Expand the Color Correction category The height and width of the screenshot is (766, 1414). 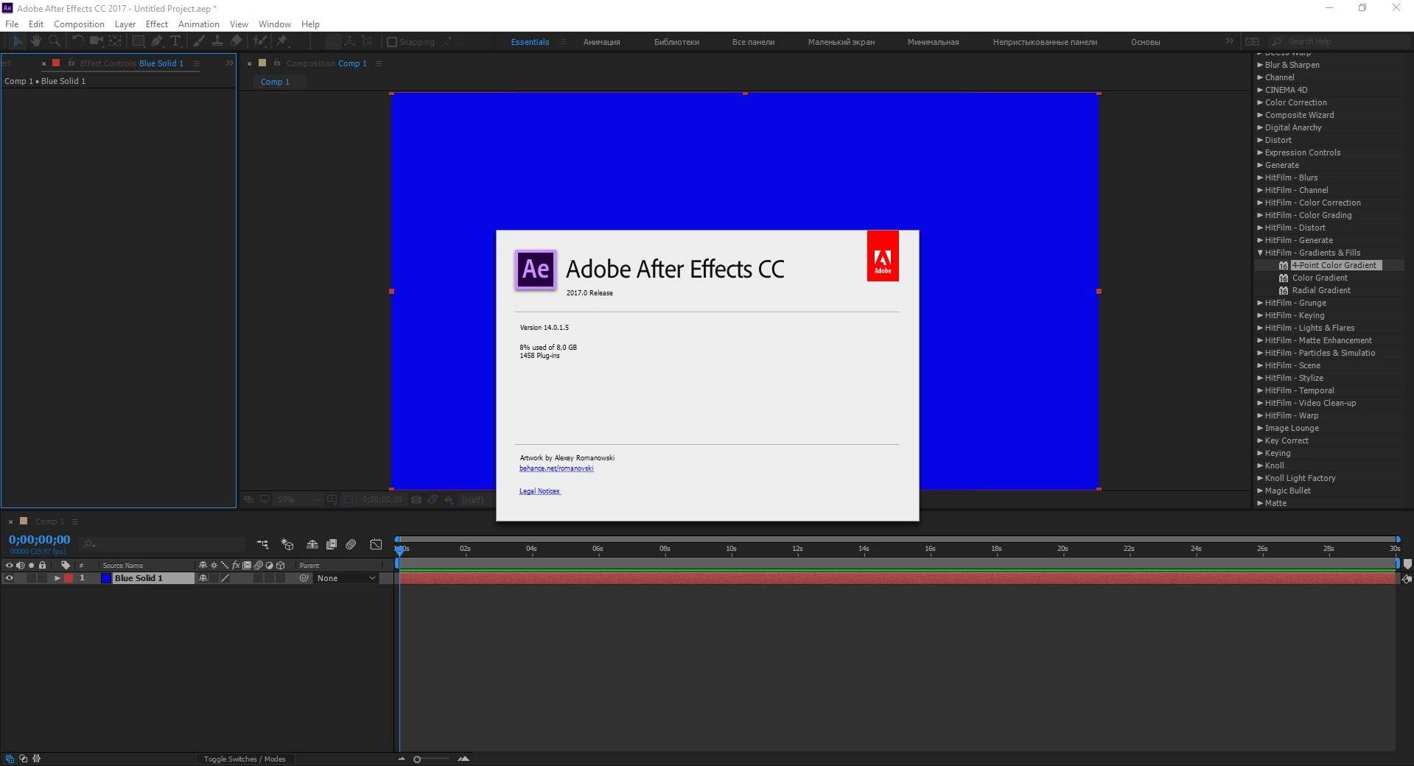1260,102
